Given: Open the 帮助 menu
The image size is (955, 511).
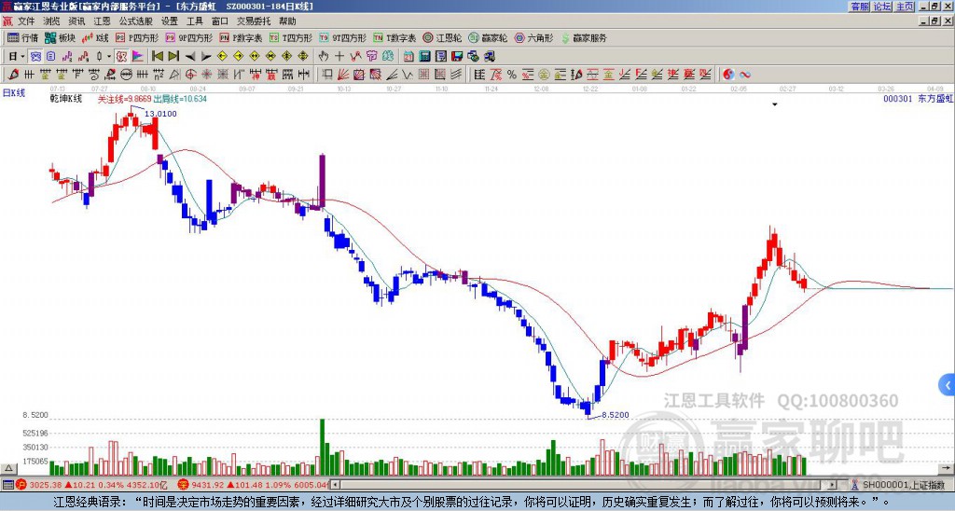Looking at the screenshot, I should pos(287,21).
